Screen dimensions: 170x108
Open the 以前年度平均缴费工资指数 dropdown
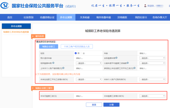pyautogui.click(x=152, y=63)
